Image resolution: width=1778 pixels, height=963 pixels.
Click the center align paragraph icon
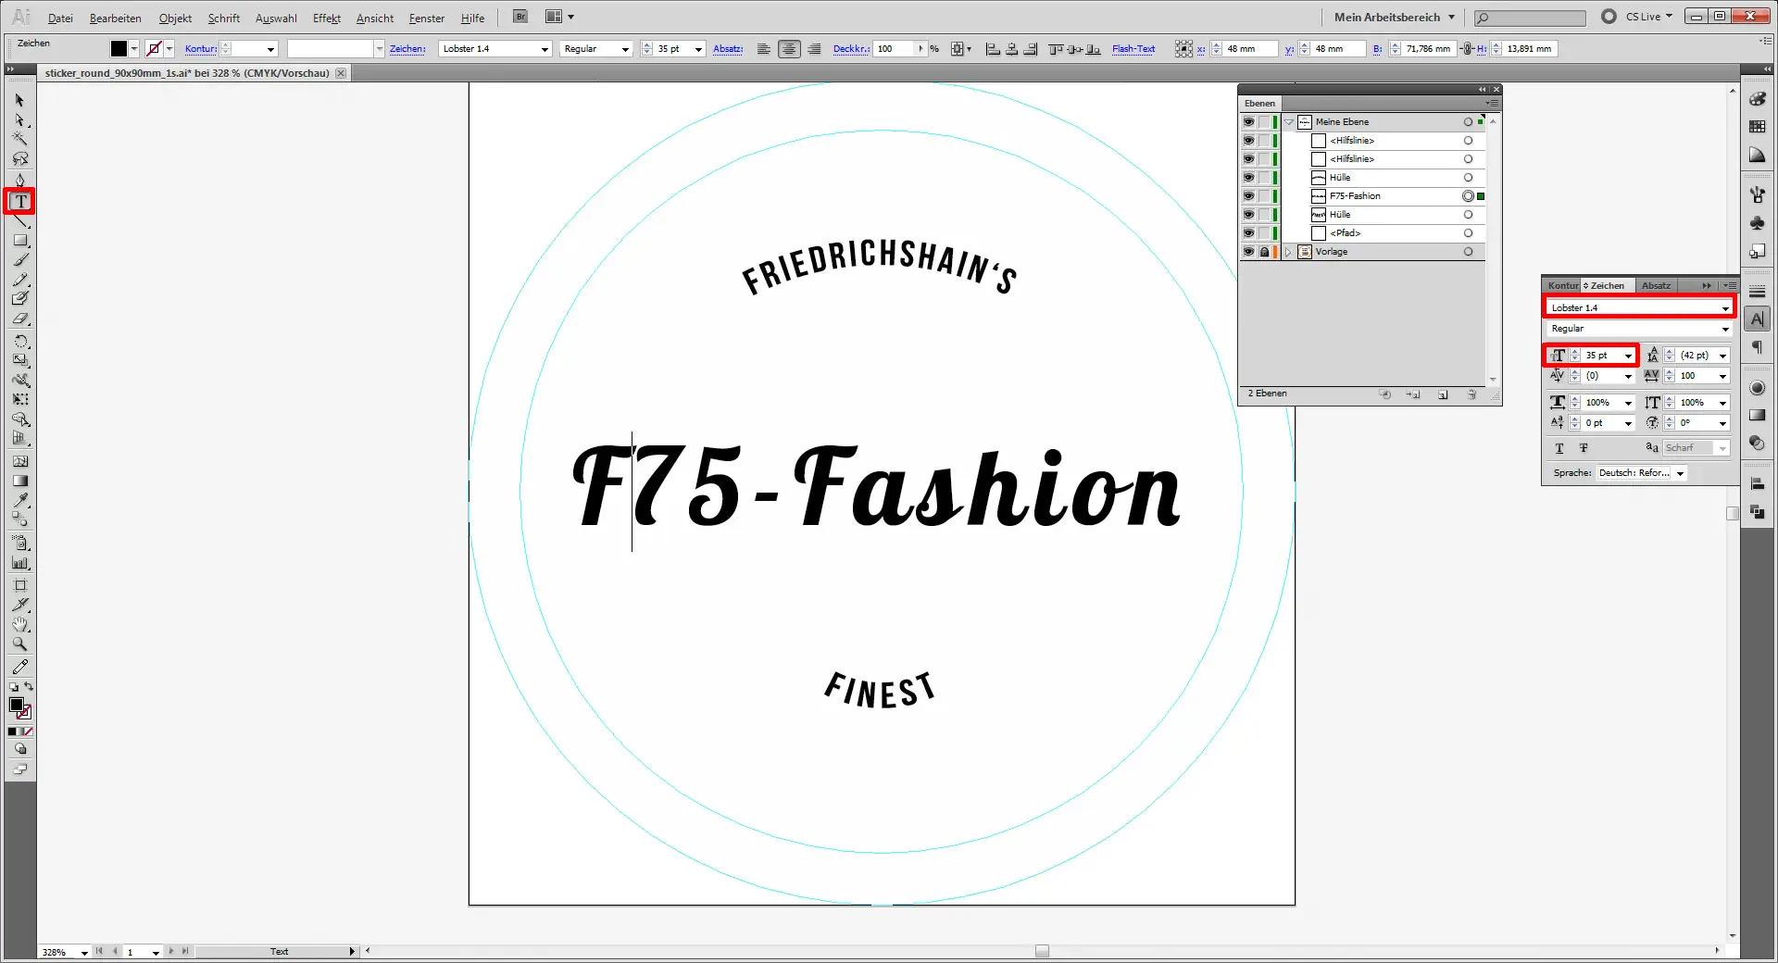[789, 49]
